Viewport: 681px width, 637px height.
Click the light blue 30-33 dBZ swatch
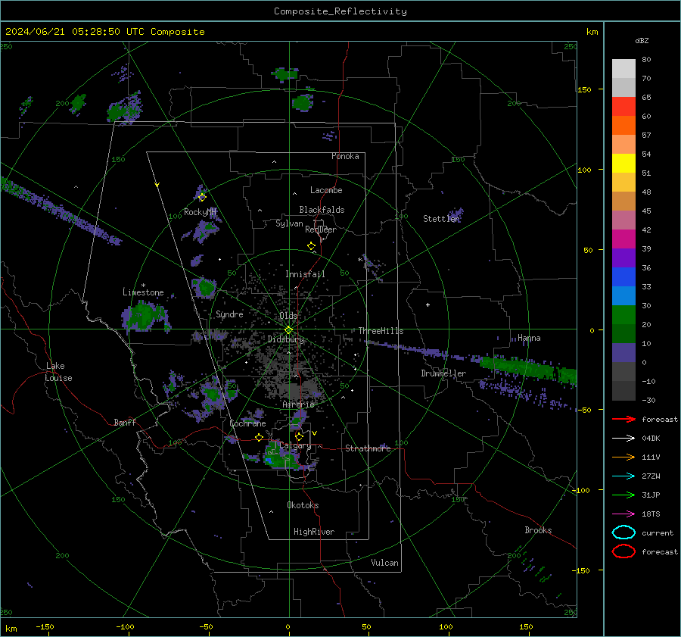(623, 295)
